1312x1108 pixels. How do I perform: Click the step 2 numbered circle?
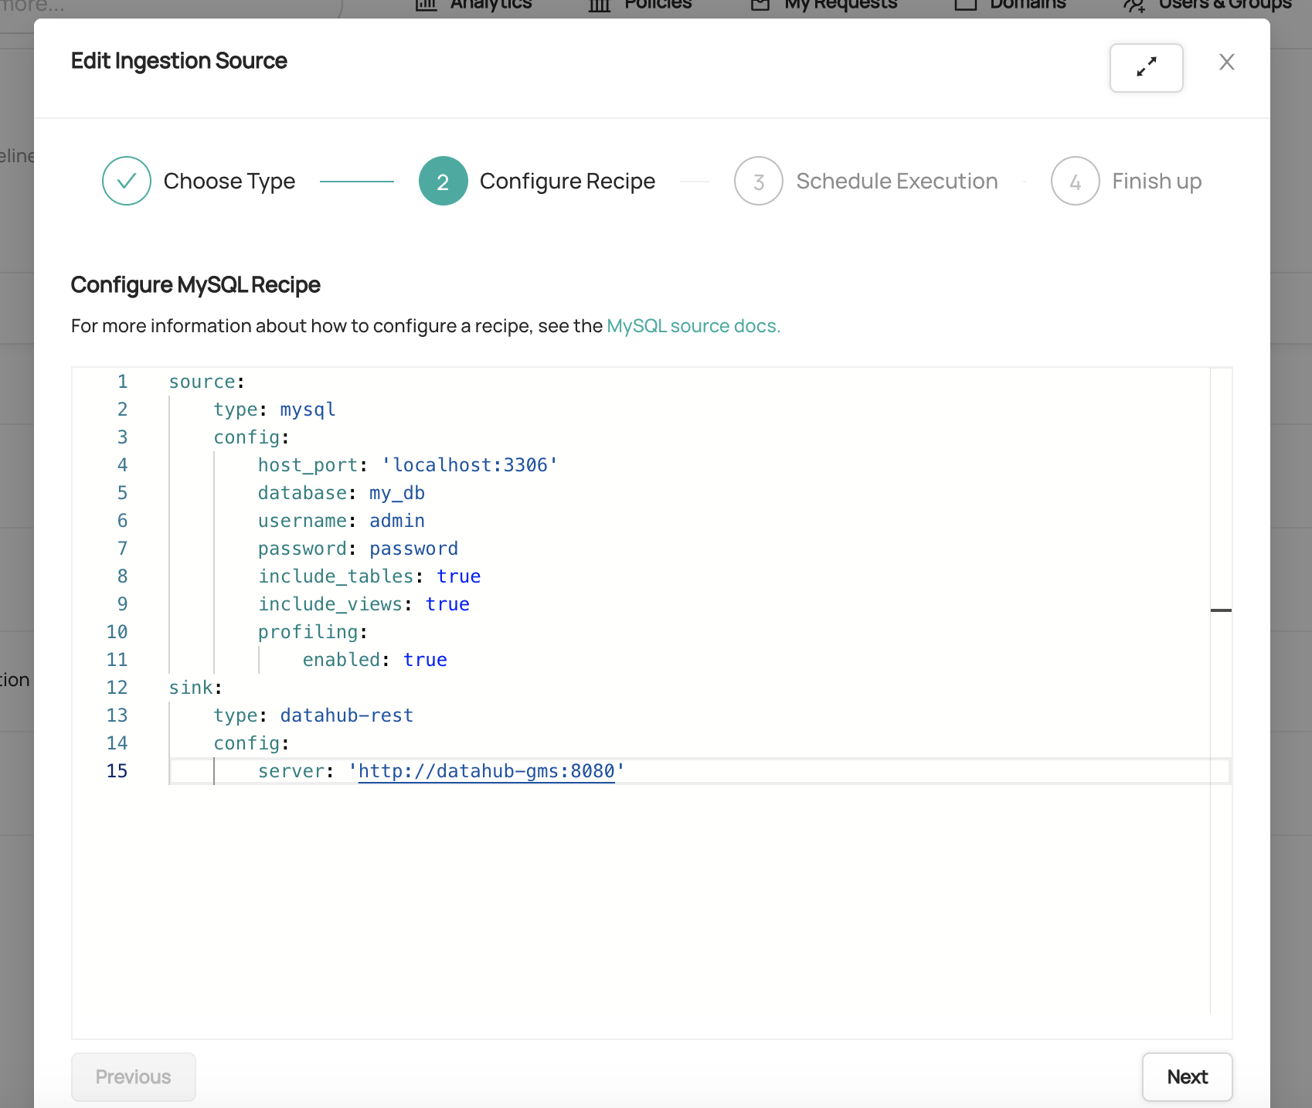click(443, 181)
